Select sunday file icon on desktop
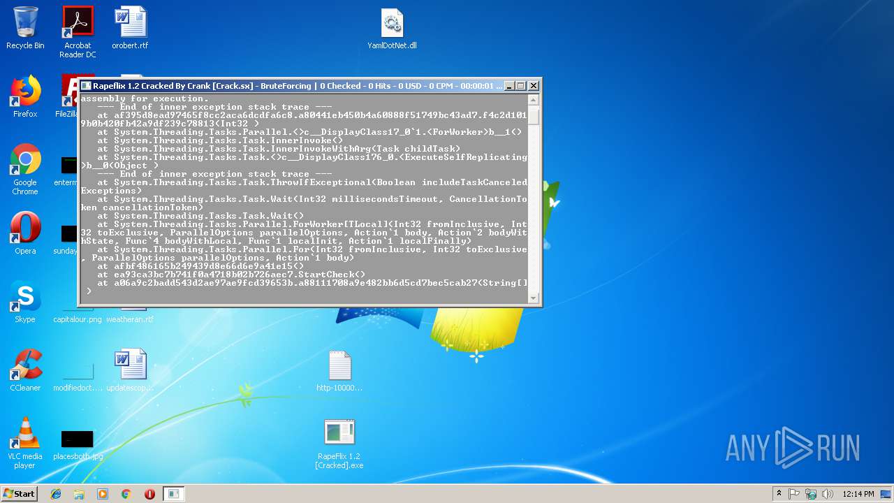The height and width of the screenshot is (503, 894). click(67, 238)
